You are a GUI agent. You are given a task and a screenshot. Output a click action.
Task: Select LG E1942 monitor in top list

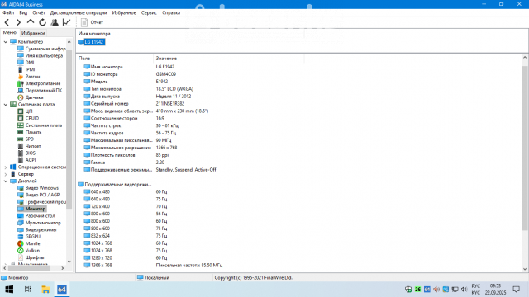tap(91, 42)
